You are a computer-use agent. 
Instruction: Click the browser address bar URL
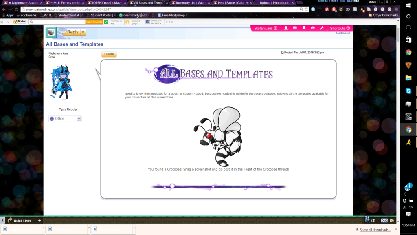point(68,9)
